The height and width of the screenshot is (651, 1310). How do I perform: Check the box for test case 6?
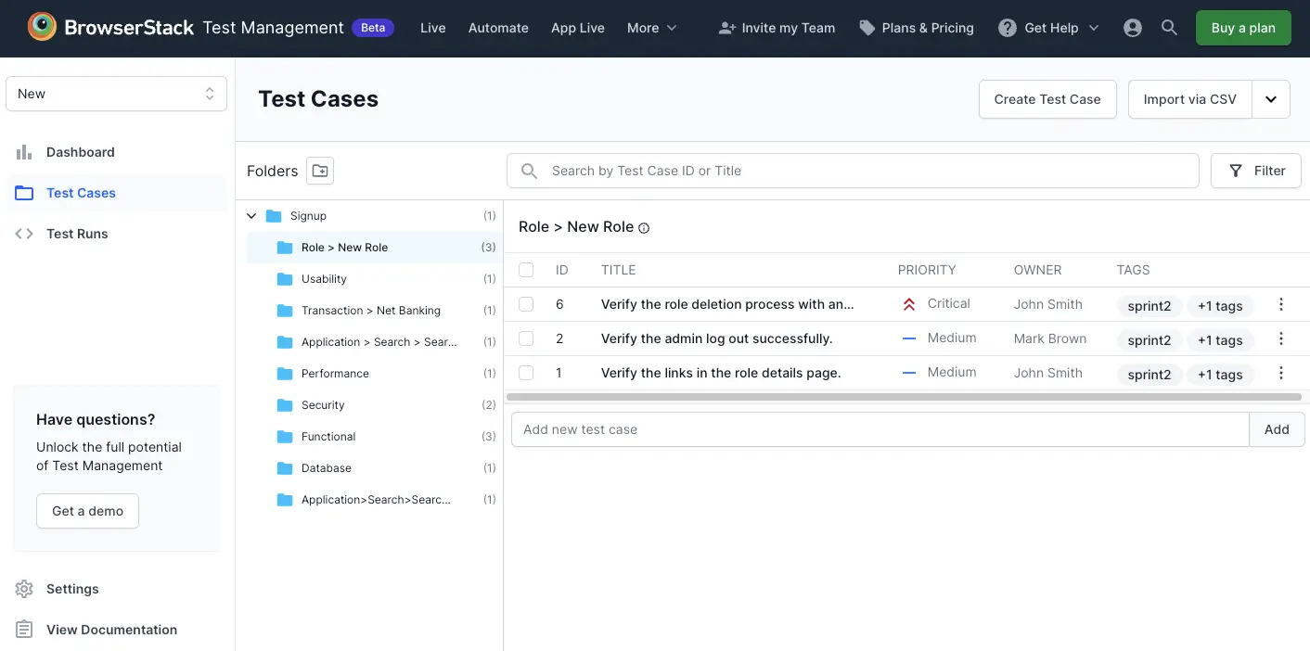click(526, 304)
